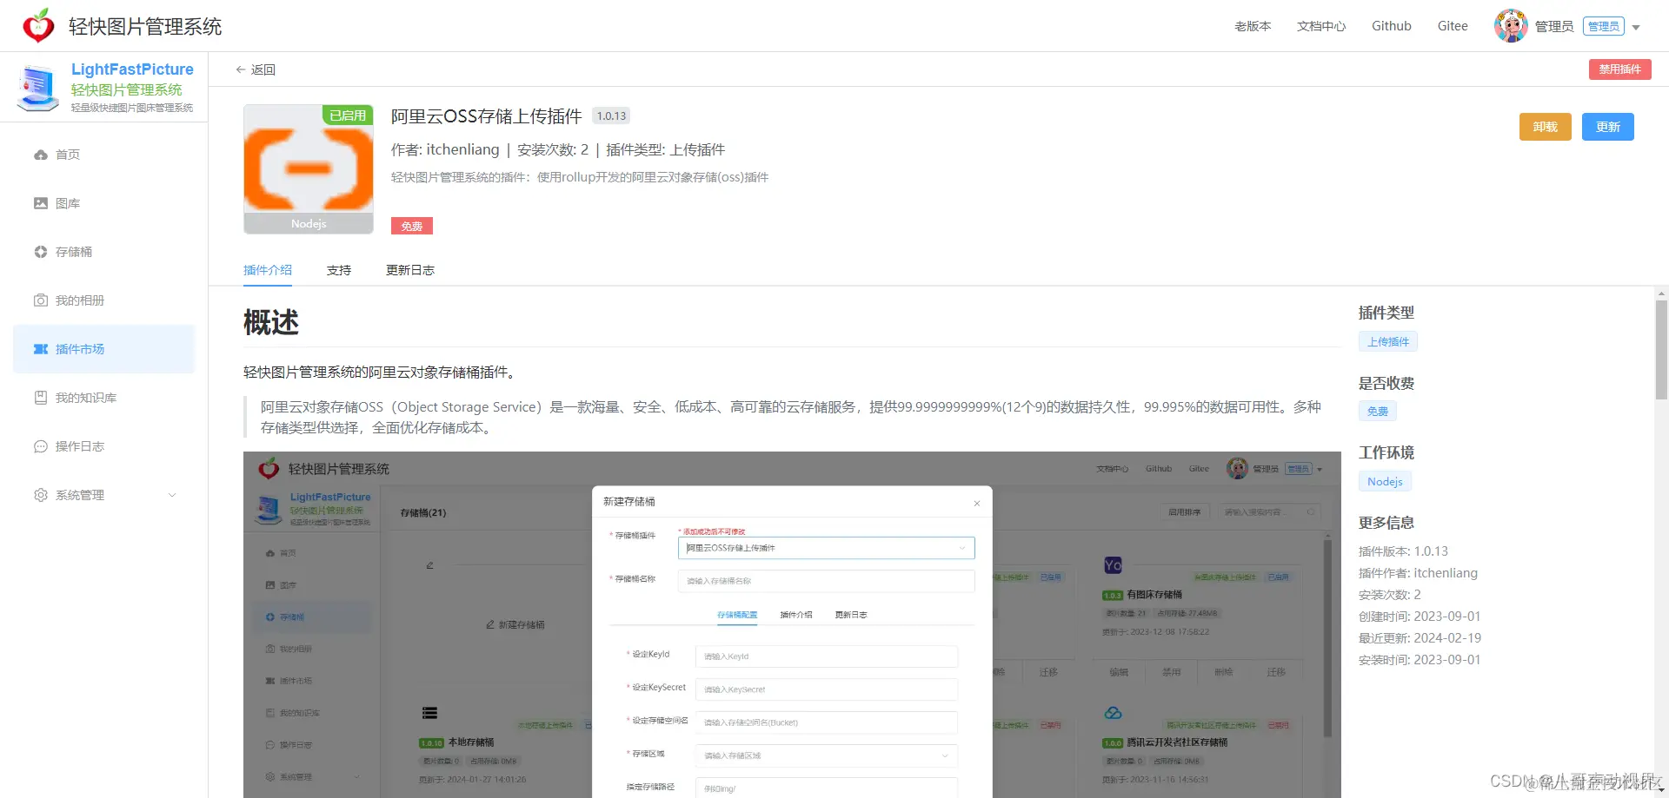Screen dimensions: 1669x798
Task: Click the version tag 1.0.13
Action: [x=611, y=115]
